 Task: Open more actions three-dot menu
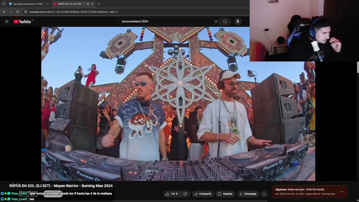click(264, 194)
